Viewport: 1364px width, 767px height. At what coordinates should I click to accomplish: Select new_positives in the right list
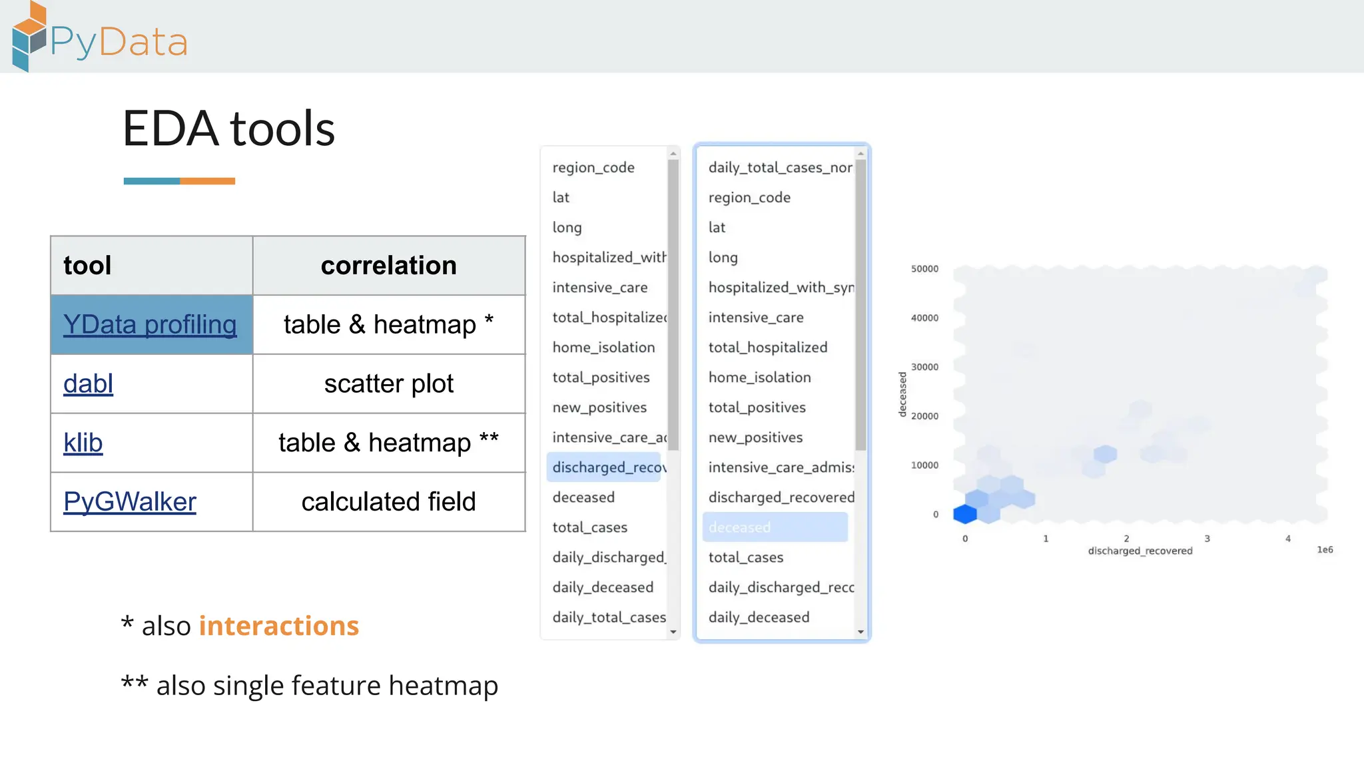tap(755, 437)
